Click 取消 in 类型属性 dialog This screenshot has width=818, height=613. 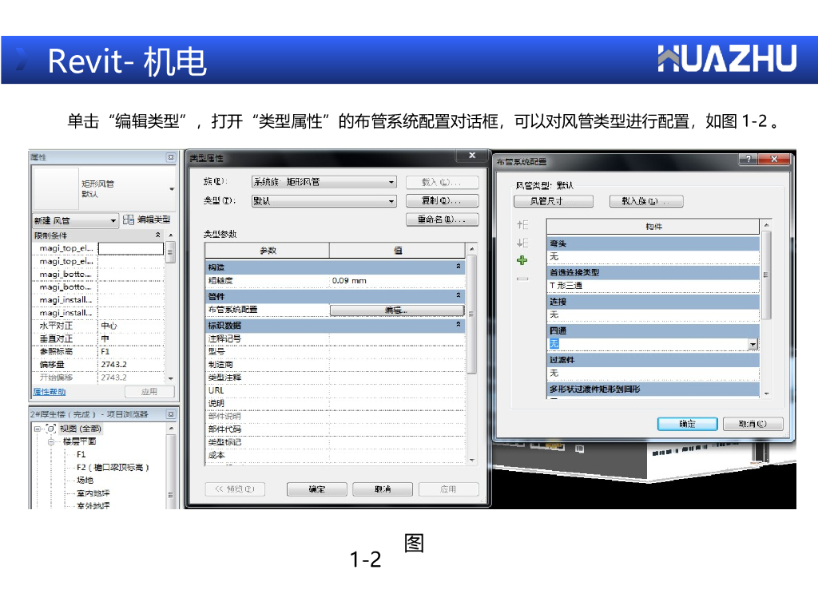pyautogui.click(x=383, y=489)
